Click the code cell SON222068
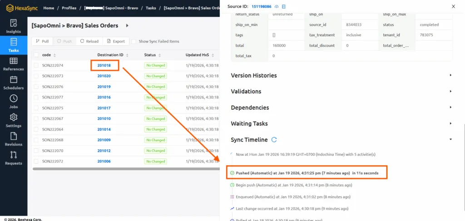Screen dimensions: 465x221 [x=53, y=140]
